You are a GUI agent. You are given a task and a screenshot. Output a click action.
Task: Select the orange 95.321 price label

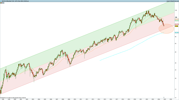[177, 19]
